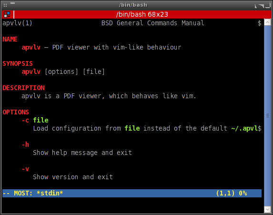
Task: Click the DESCRIPTION section heading
Action: [x=23, y=88]
